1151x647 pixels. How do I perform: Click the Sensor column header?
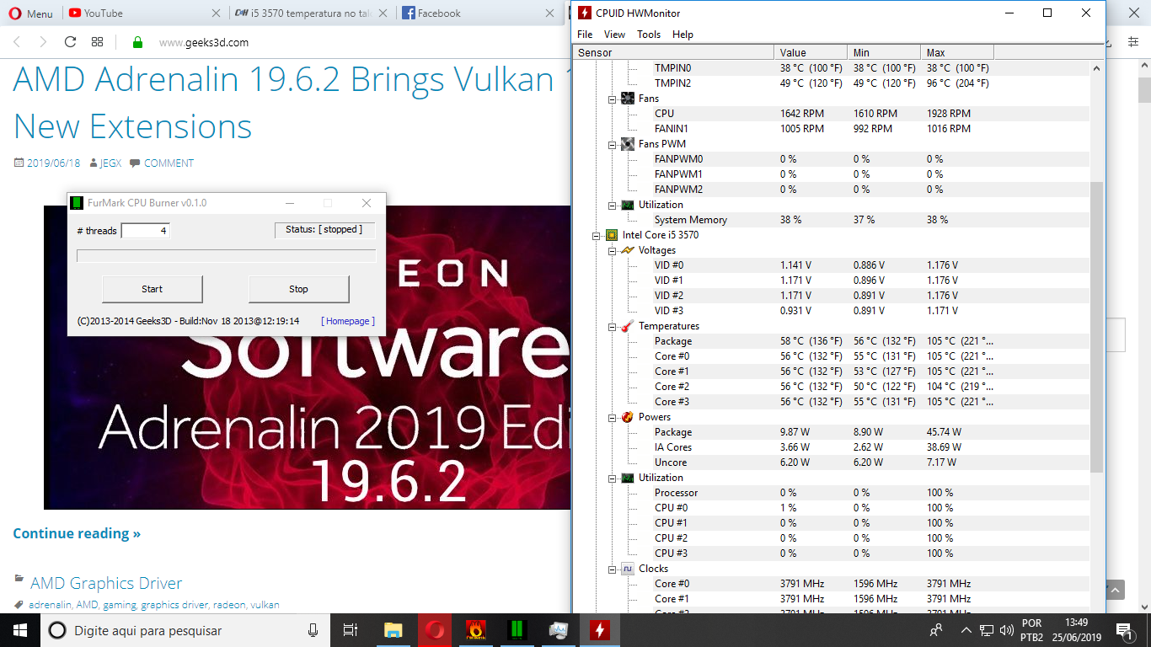click(x=673, y=52)
